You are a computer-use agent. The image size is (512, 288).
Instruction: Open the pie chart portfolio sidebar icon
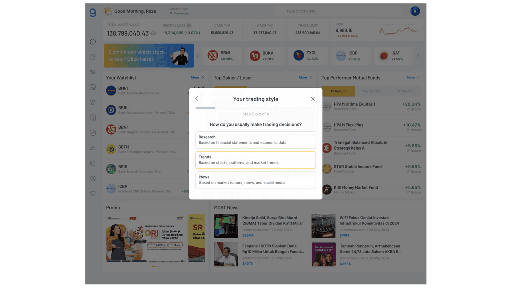93,57
